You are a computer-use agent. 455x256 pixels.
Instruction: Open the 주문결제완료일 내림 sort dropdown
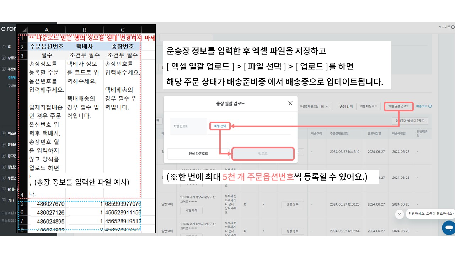[315, 106]
